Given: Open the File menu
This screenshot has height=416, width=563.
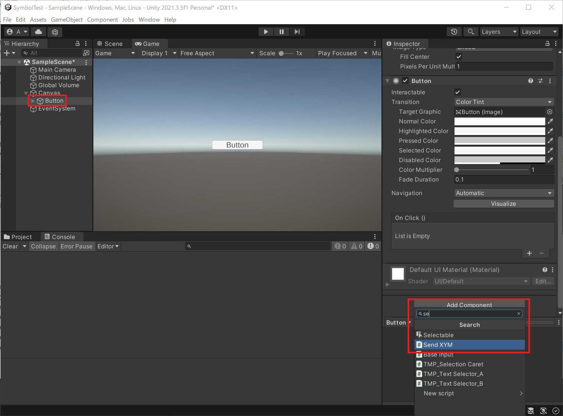Looking at the screenshot, I should (7, 19).
